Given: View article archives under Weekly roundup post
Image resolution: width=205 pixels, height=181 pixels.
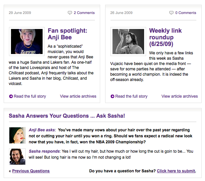Looking at the screenshot, I should [179, 96].
